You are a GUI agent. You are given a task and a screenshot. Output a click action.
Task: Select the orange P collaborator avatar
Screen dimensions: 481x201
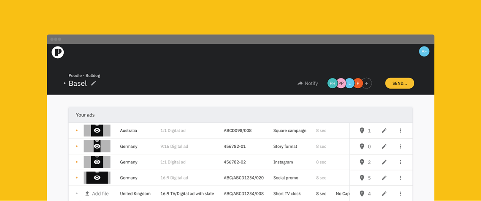coord(358,83)
